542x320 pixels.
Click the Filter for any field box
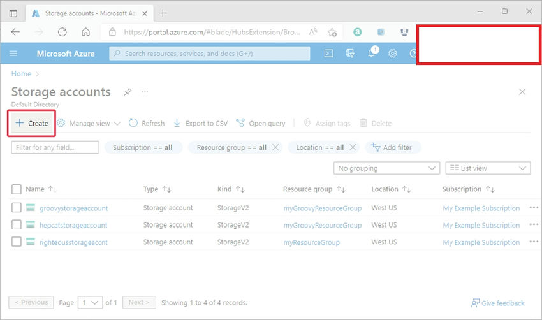[55, 147]
